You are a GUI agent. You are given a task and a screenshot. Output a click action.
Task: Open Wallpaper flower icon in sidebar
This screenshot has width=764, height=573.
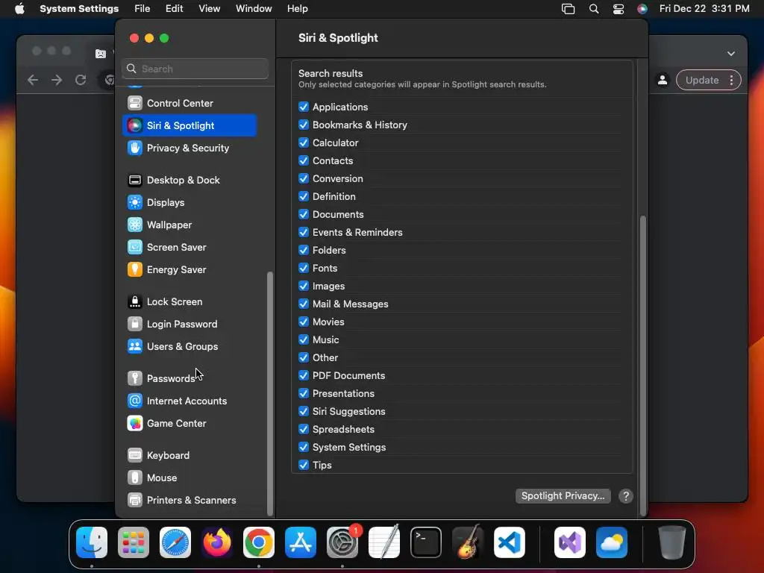click(x=135, y=225)
